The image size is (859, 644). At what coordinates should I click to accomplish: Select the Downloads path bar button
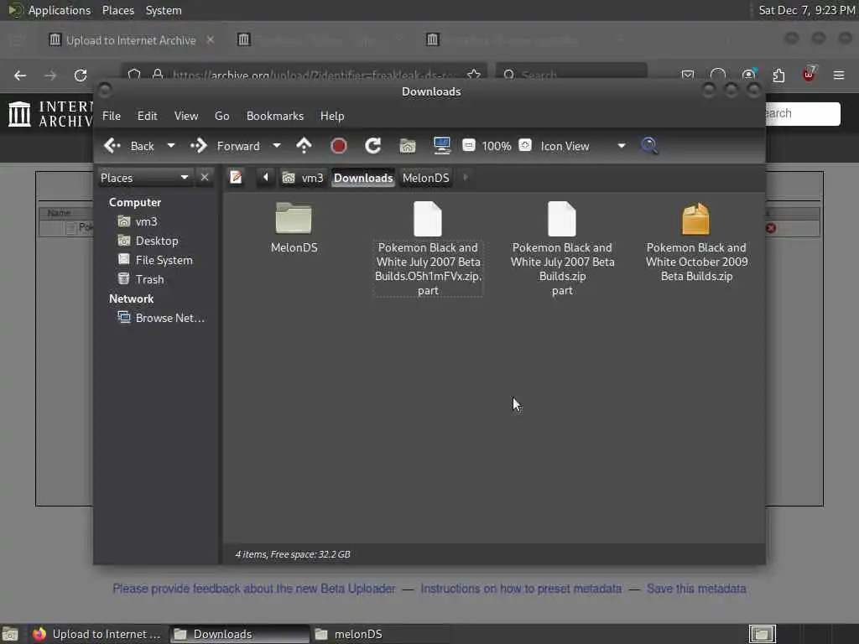(363, 178)
